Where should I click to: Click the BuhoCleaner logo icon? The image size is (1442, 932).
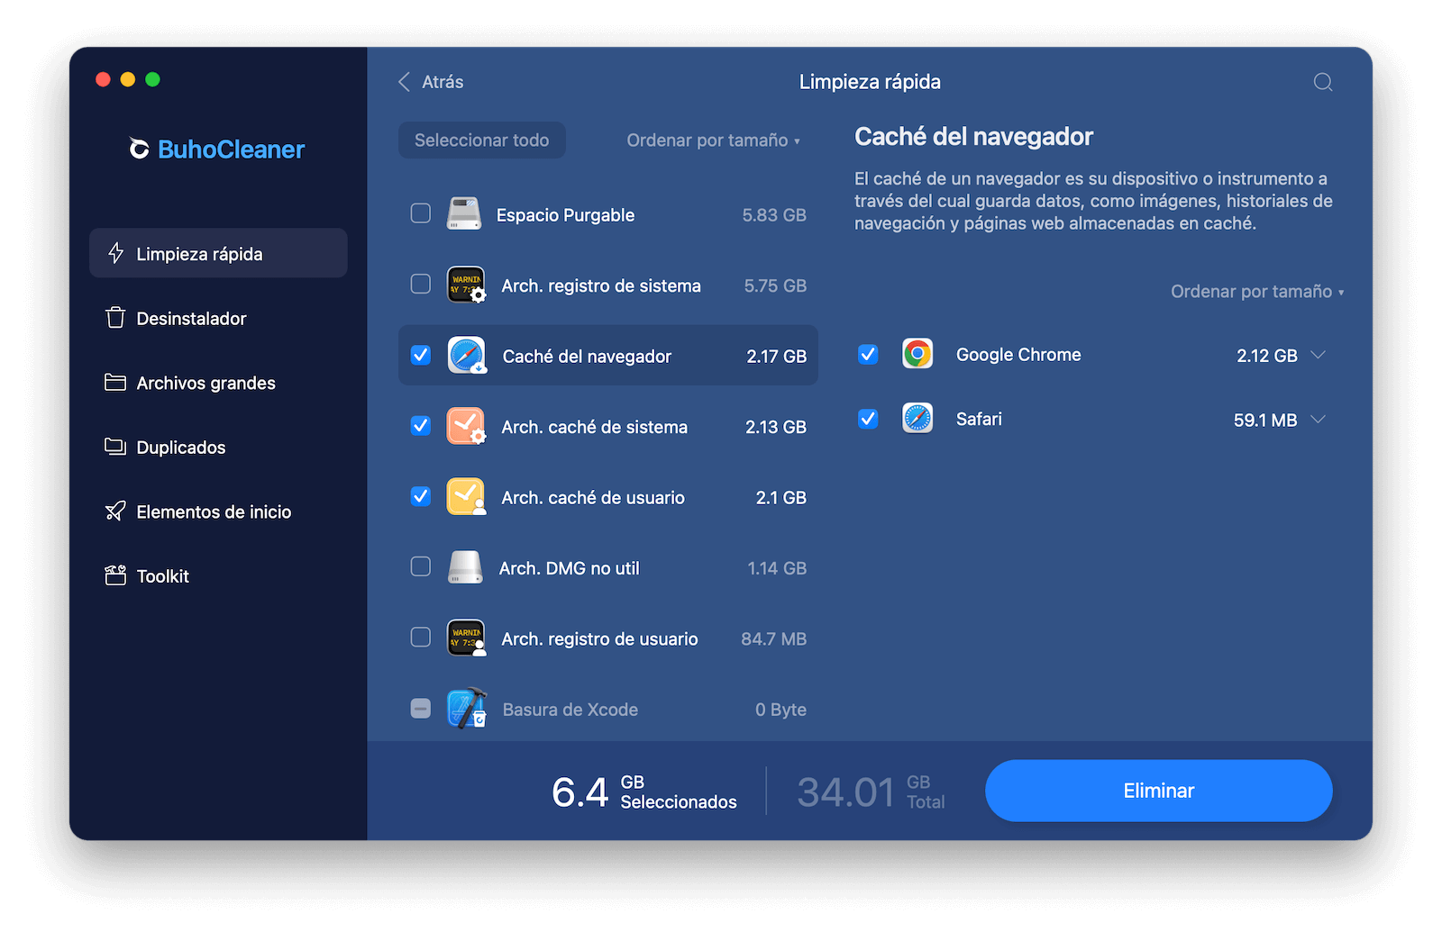pyautogui.click(x=139, y=149)
